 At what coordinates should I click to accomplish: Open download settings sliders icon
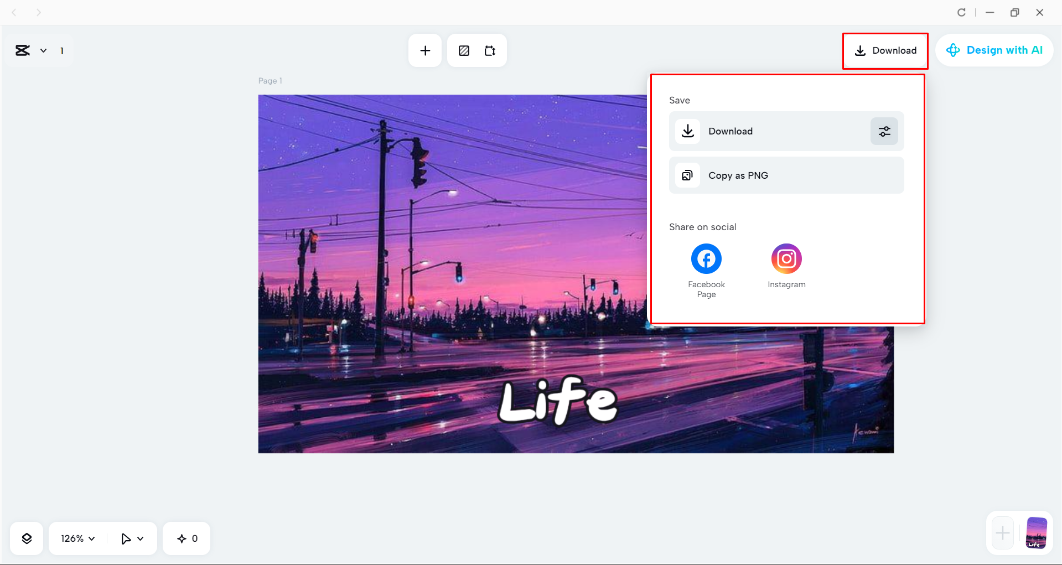click(x=884, y=131)
